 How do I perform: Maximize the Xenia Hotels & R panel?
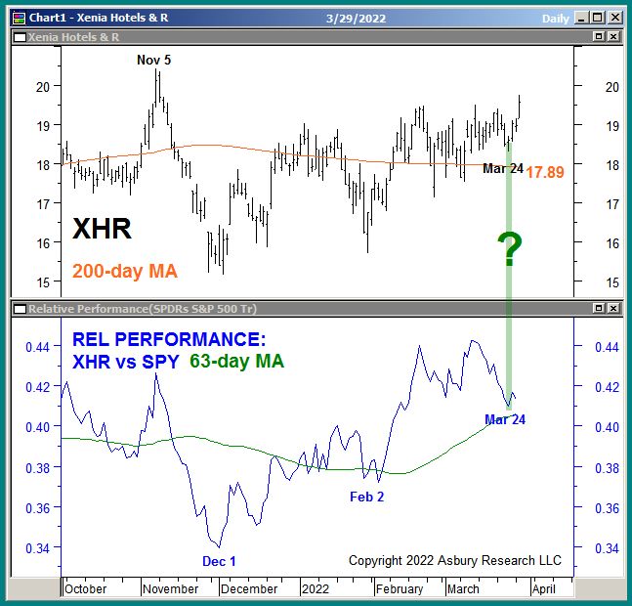[598, 36]
